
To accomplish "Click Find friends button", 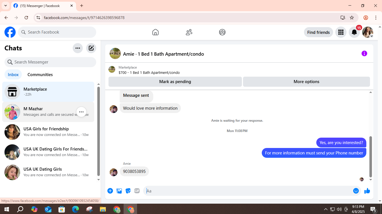I will point(319,32).
